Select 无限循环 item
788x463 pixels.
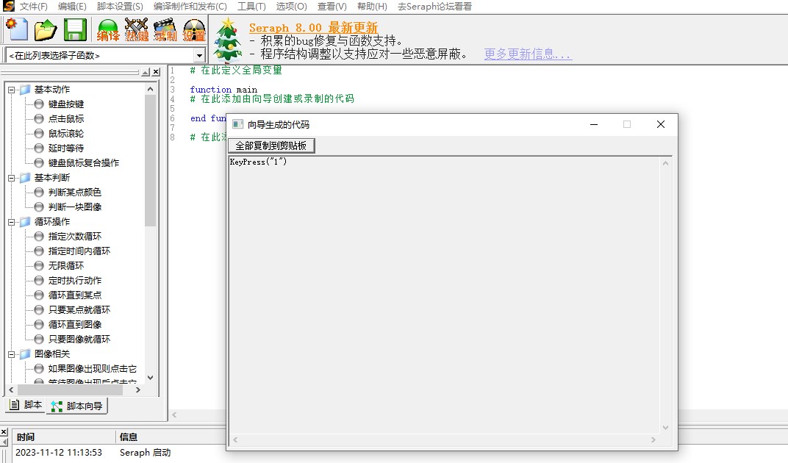(66, 265)
